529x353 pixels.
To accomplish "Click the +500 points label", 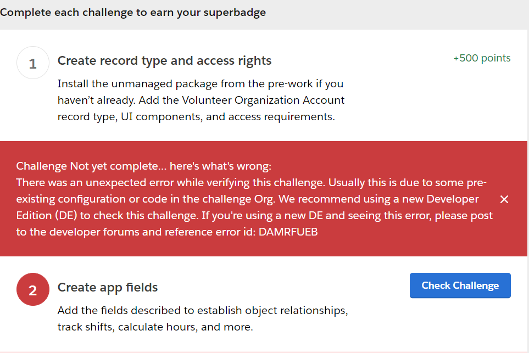I will (482, 58).
